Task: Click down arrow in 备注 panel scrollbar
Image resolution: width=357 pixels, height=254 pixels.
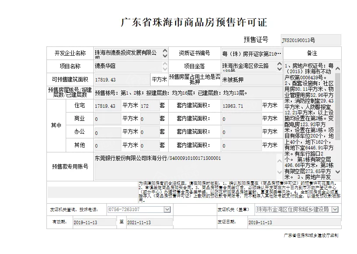Action: click(x=338, y=172)
